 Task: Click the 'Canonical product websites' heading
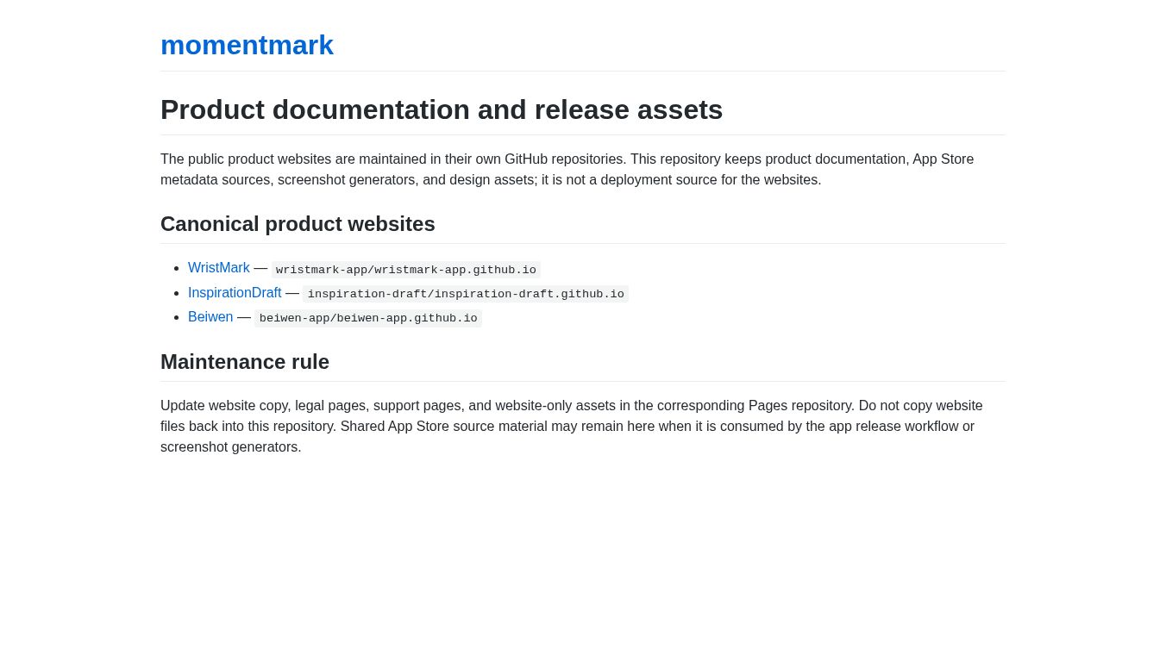pos(298,224)
